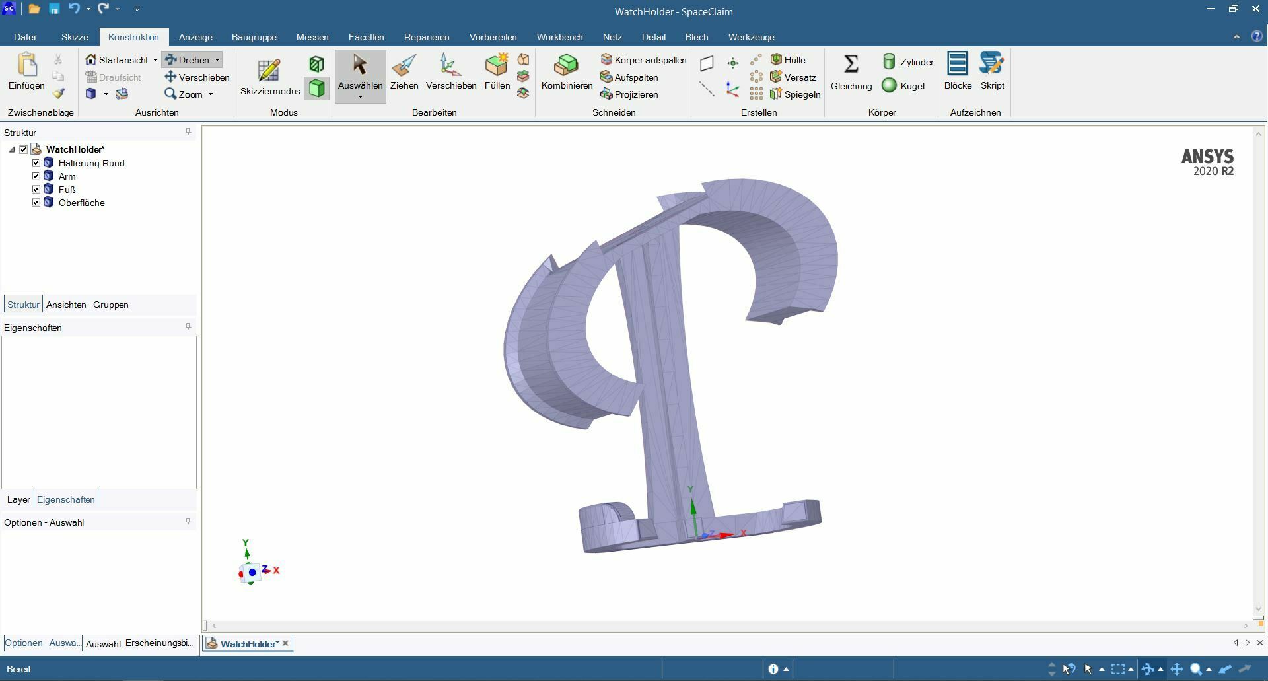Switch to the Reparieren ribbon tab
1268x681 pixels.
(426, 37)
